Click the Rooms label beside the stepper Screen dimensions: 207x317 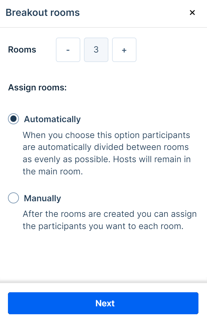[x=22, y=50]
